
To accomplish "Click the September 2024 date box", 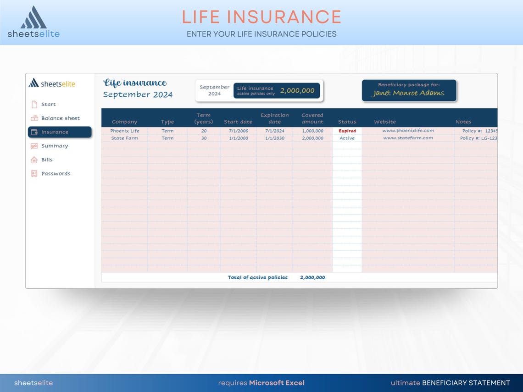I will (x=214, y=90).
